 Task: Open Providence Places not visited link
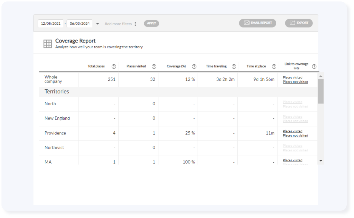295,136
